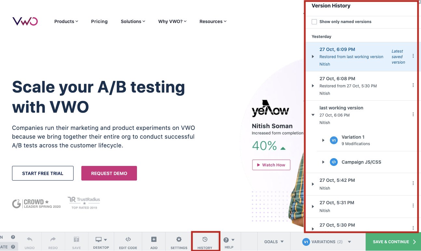This screenshot has height=251, width=421.
Task: Expand Campaign JS/CSS details
Action: click(323, 162)
